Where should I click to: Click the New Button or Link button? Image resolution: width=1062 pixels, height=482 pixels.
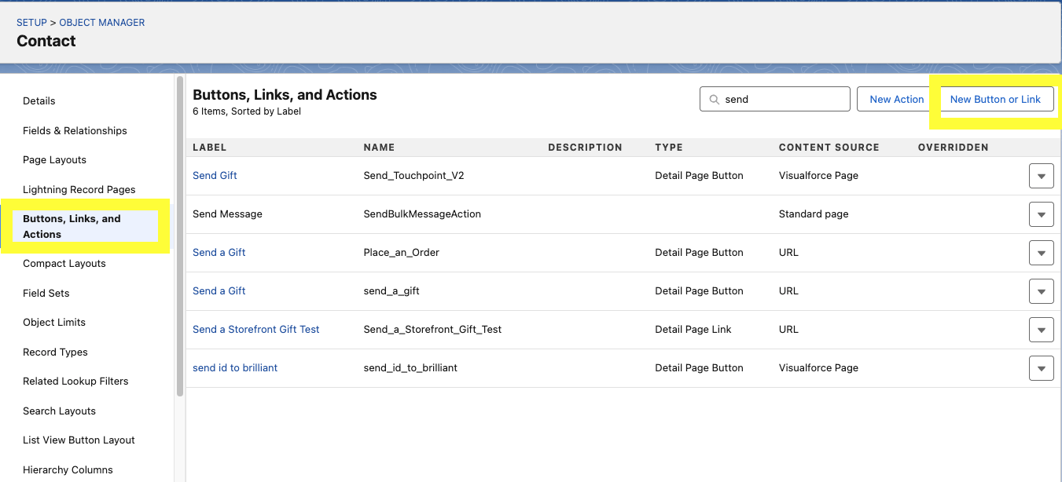coord(994,100)
